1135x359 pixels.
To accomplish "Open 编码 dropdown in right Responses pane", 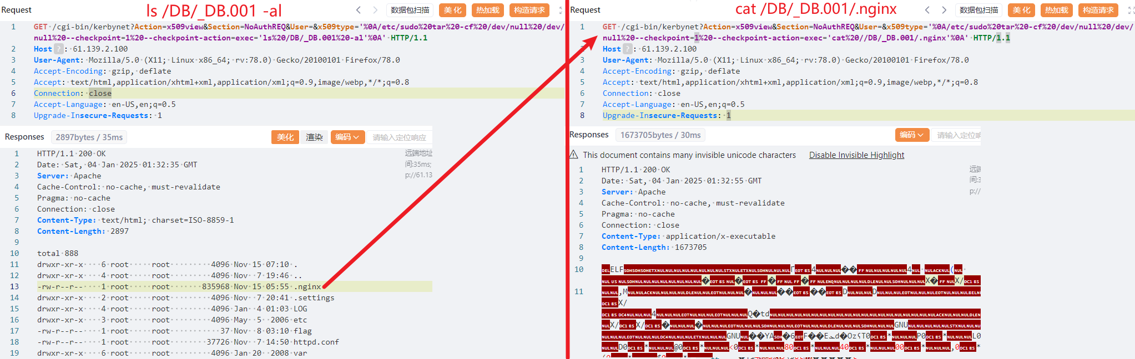I will [912, 135].
